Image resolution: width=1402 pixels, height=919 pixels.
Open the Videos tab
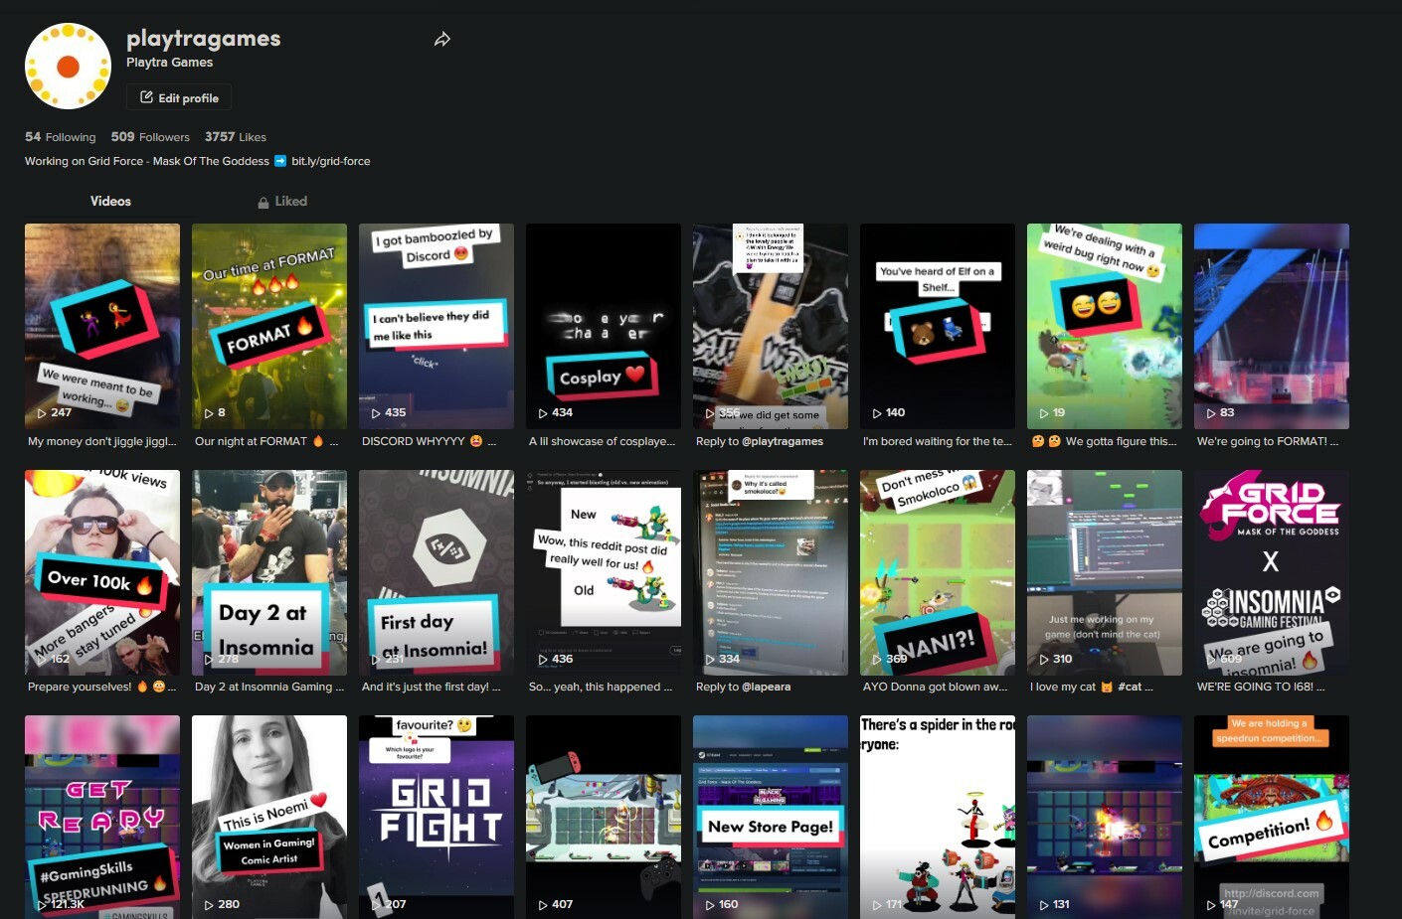110,201
